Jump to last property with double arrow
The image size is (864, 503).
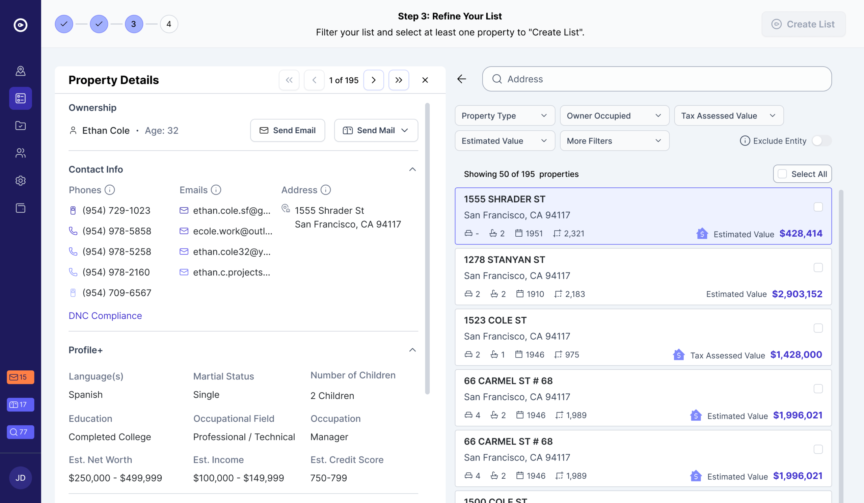point(398,80)
